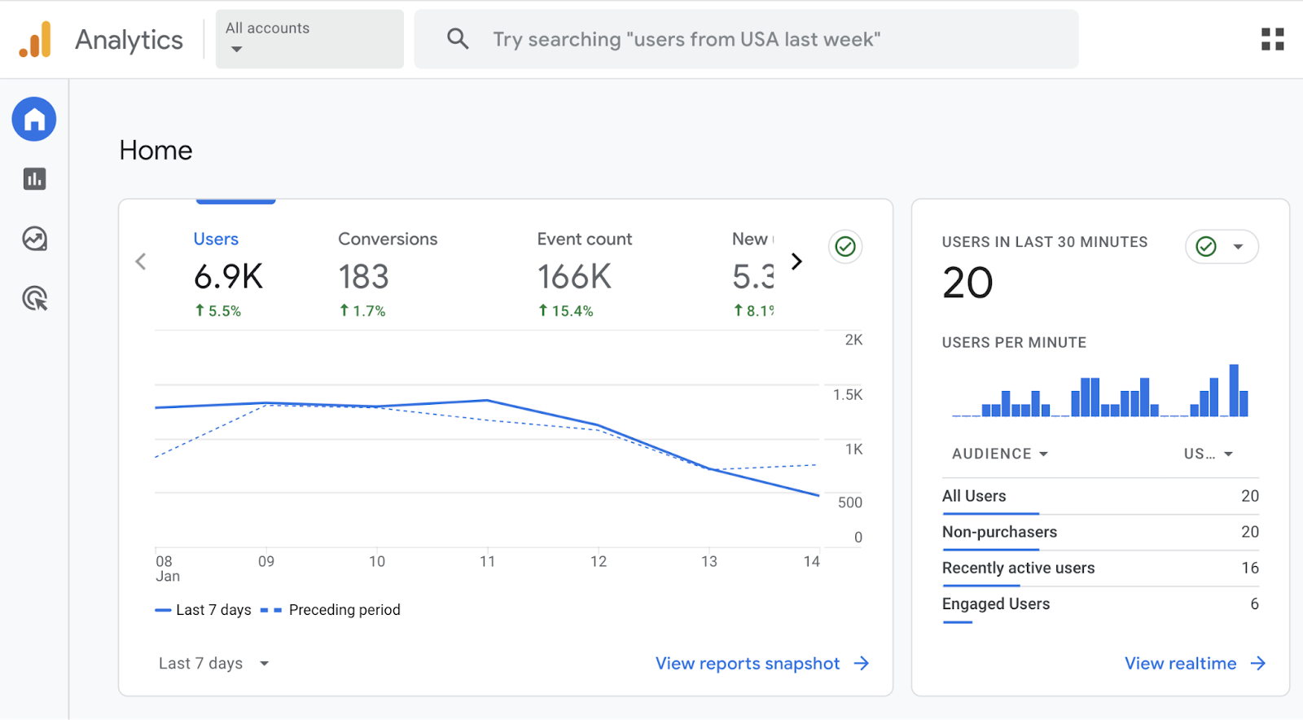Image resolution: width=1303 pixels, height=720 pixels.
Task: Expand the Last 7 days date range dropdown
Action: [213, 664]
